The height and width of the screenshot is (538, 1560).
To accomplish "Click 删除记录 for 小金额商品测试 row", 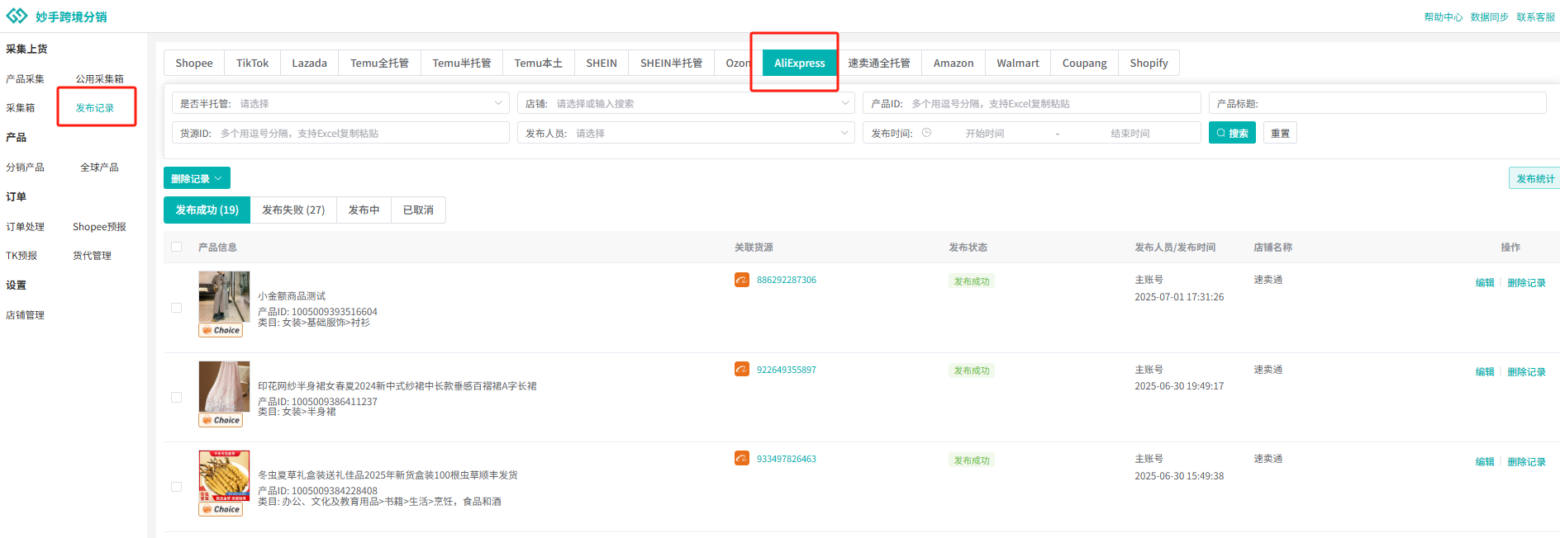I will point(1526,282).
